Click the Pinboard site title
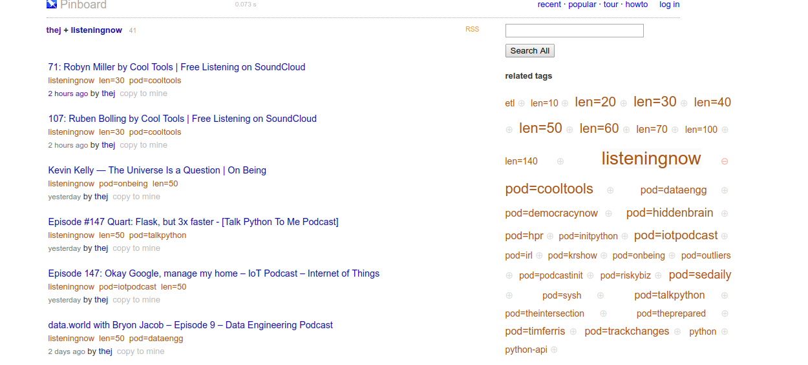Image resolution: width=808 pixels, height=365 pixels. point(83,5)
